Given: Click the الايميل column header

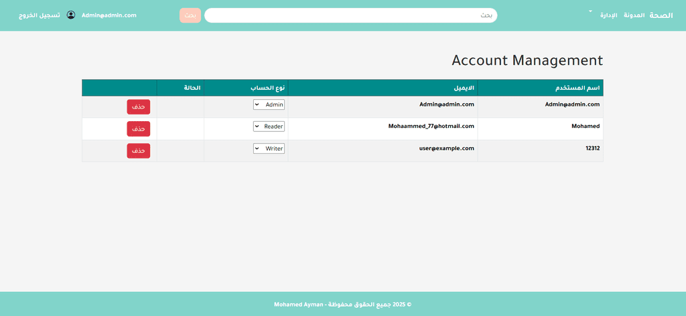Looking at the screenshot, I should coord(462,88).
